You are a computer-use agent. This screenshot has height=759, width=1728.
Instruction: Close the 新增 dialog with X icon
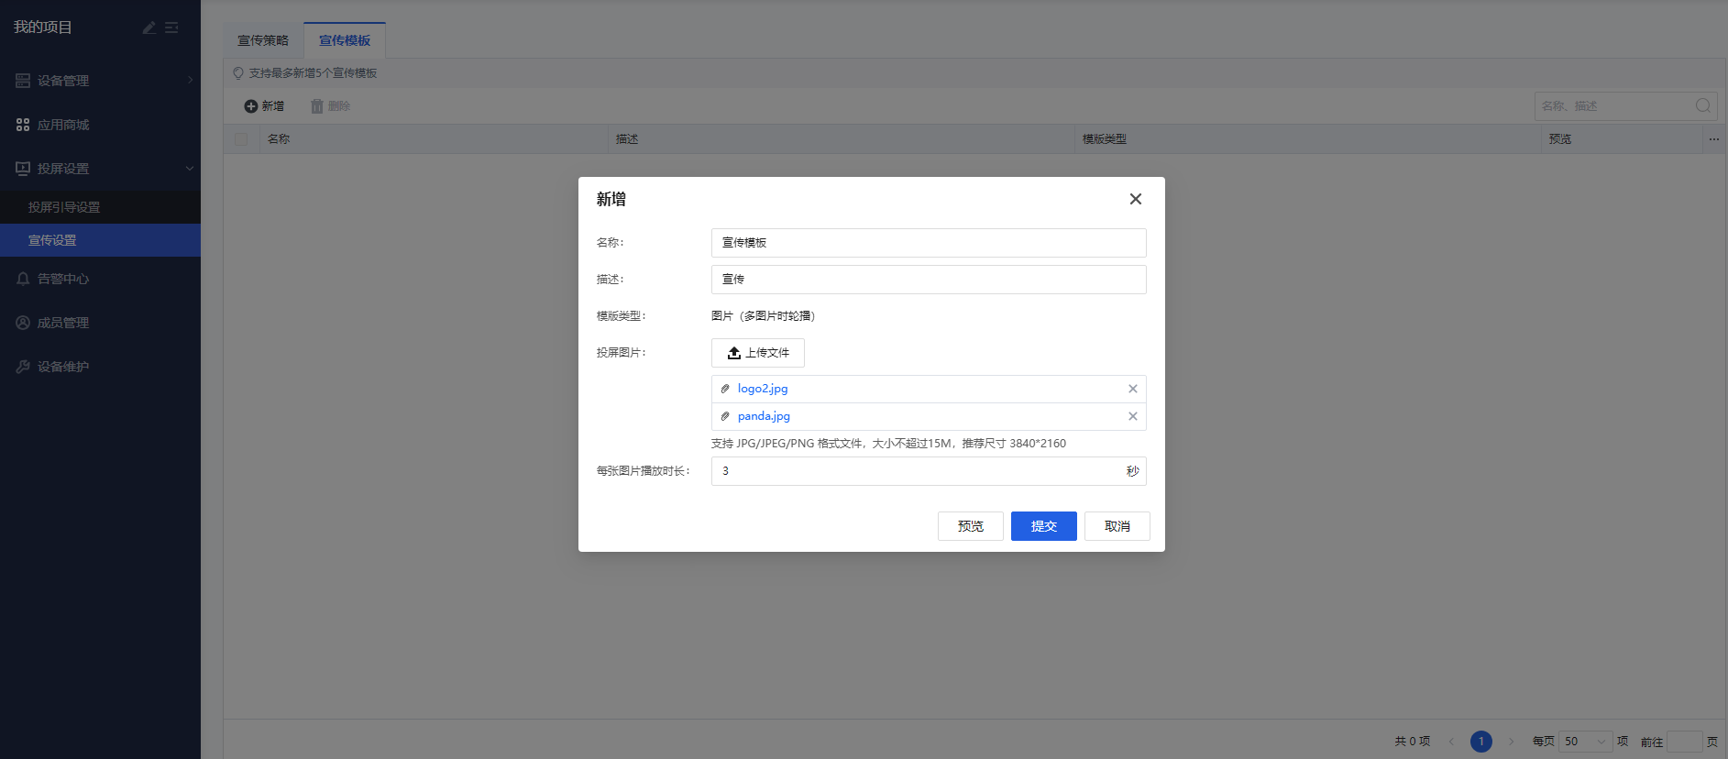point(1135,199)
